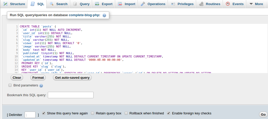The image size is (268, 119).
Task: Click the Delimiter input field
Action: [30, 115]
